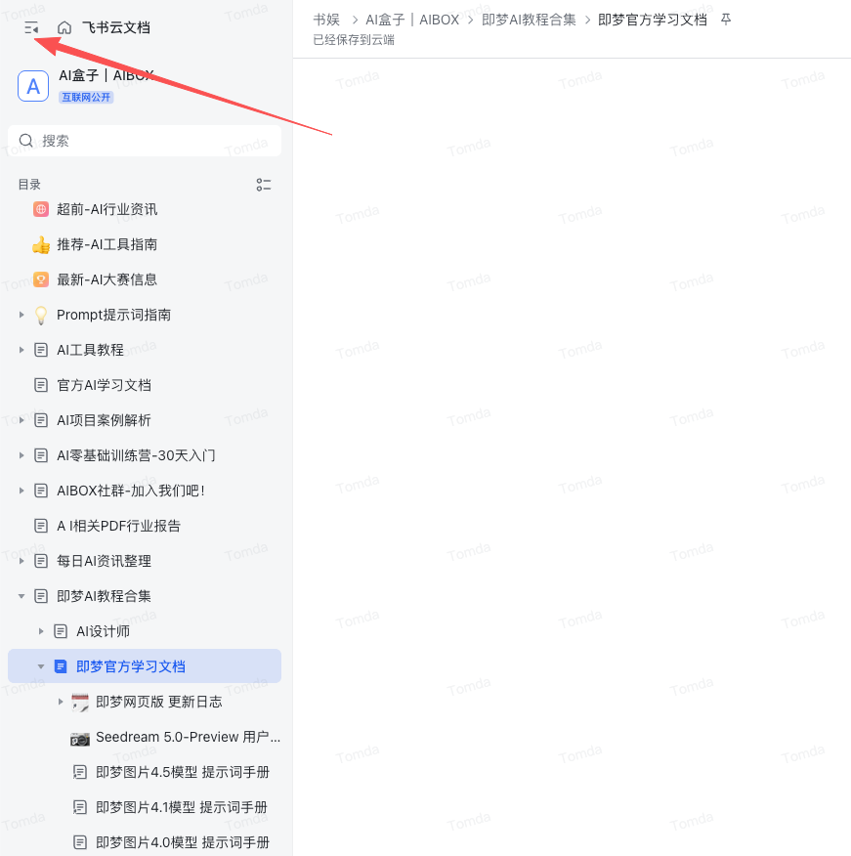Click the lightbulb icon of Prompt提示词指南
Image resolution: width=851 pixels, height=856 pixels.
41,315
